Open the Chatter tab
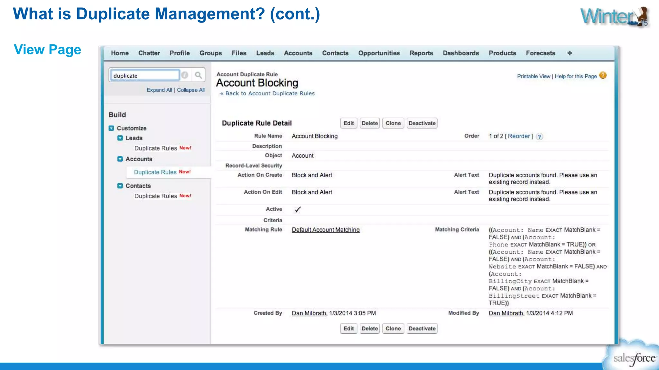 pyautogui.click(x=149, y=53)
